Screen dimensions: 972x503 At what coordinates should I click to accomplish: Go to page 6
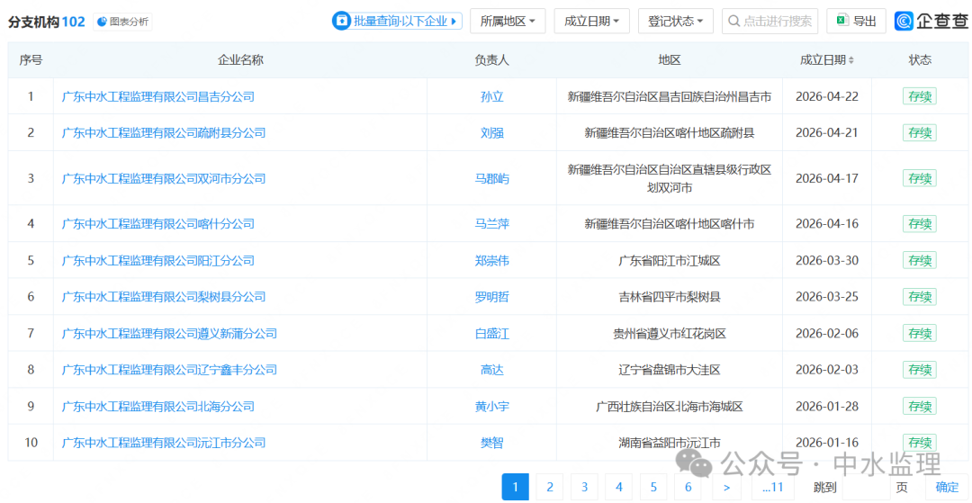[x=688, y=487]
